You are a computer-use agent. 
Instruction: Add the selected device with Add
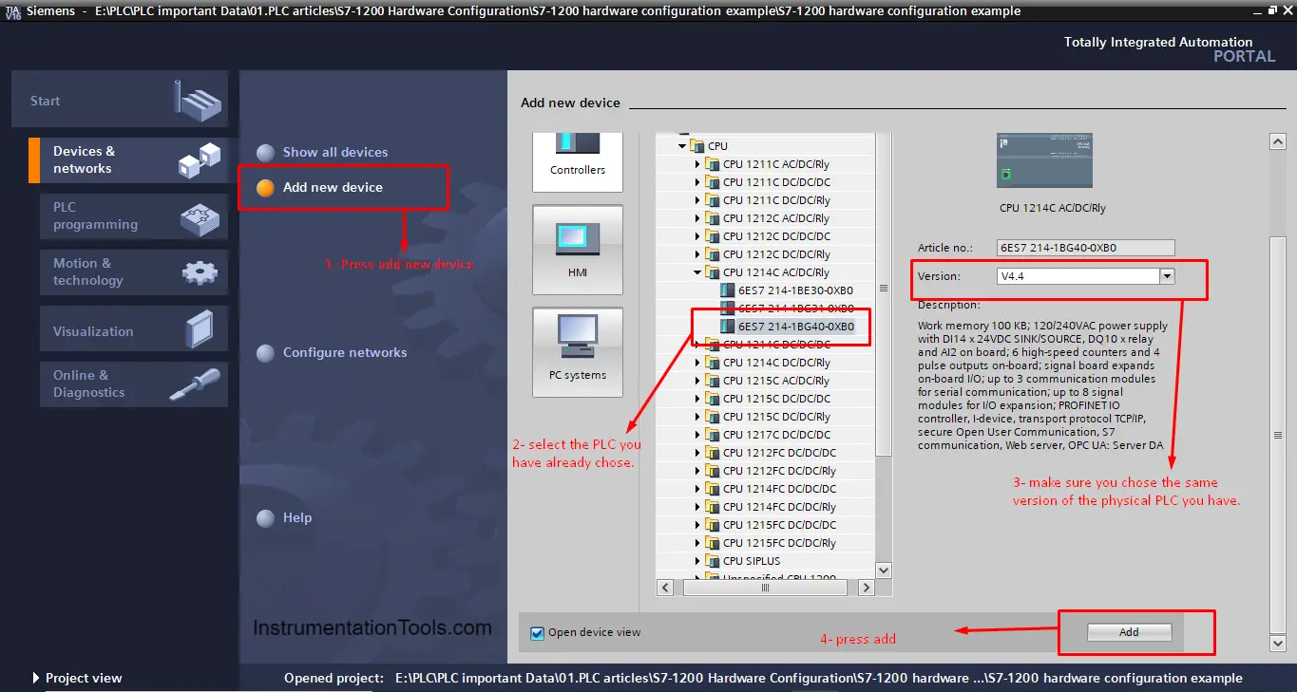(x=1129, y=632)
